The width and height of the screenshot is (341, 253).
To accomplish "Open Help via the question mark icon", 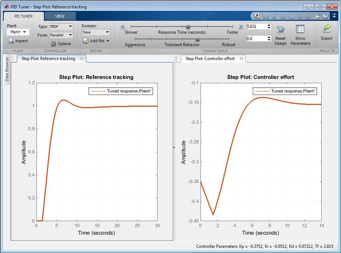I will pyautogui.click(x=325, y=16).
